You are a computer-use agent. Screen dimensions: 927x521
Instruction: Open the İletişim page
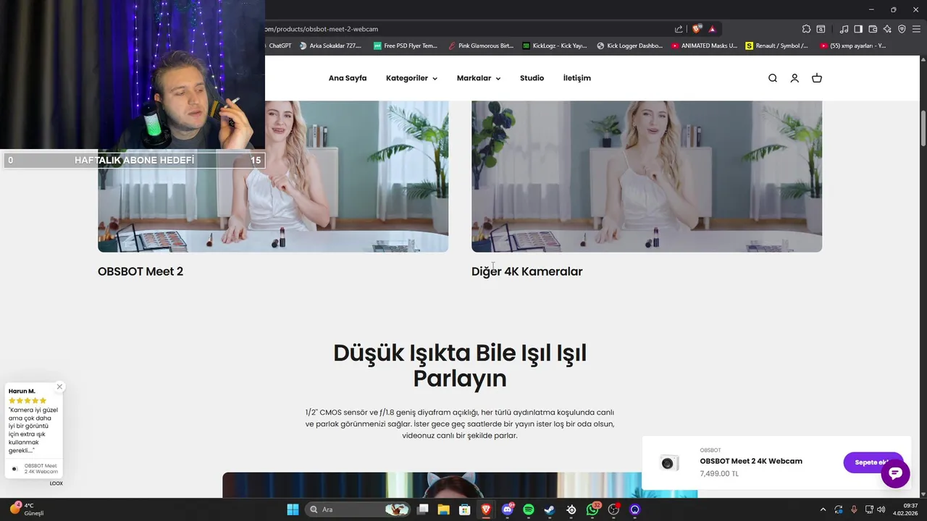(577, 78)
